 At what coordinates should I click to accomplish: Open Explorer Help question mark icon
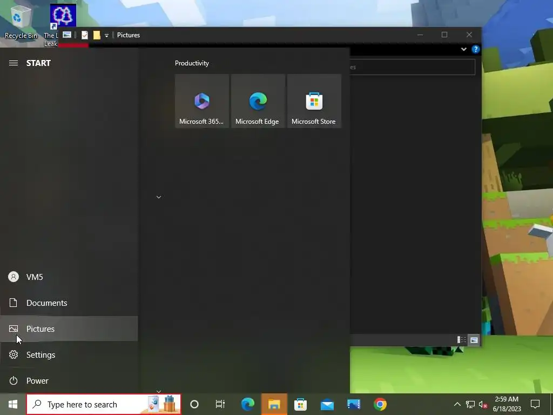[x=475, y=49]
